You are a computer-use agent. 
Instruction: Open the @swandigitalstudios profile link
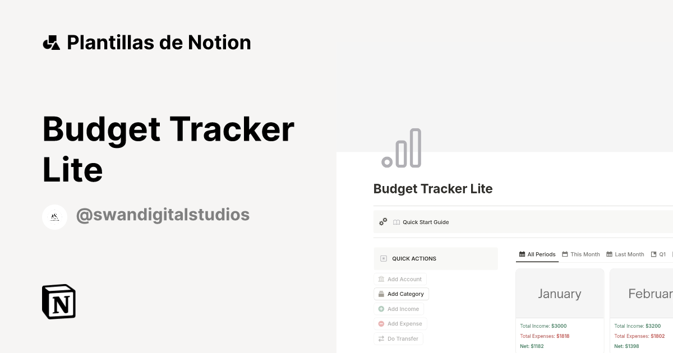click(x=163, y=215)
